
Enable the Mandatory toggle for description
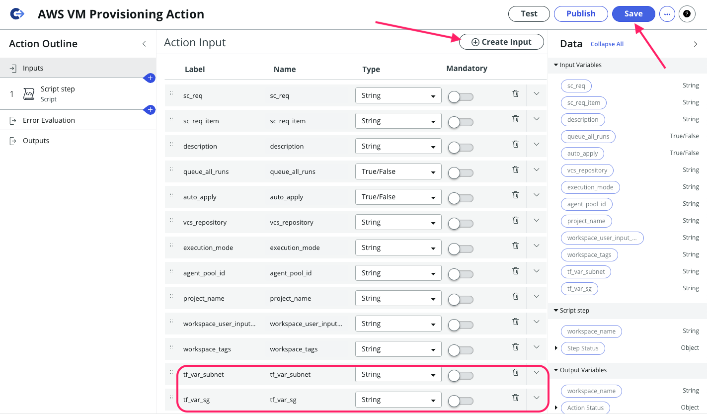[461, 147]
